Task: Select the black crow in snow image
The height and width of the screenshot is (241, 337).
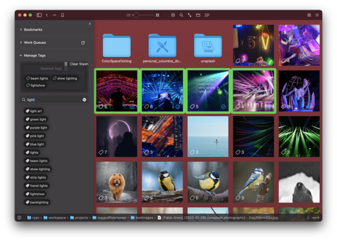Action: (x=299, y=182)
